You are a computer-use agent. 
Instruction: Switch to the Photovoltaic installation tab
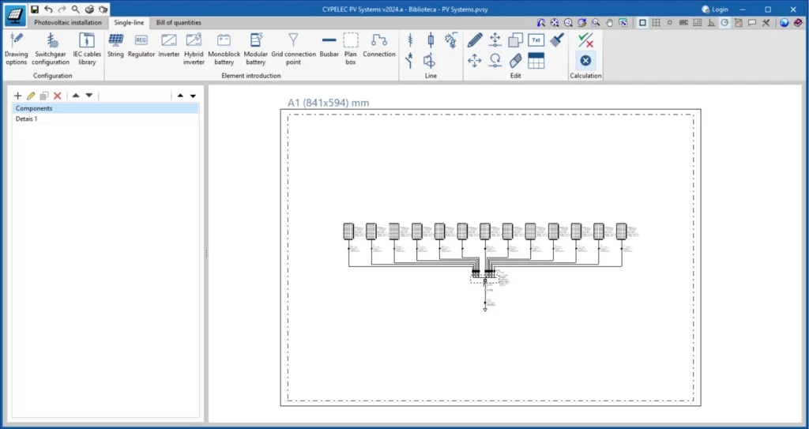[x=68, y=23]
